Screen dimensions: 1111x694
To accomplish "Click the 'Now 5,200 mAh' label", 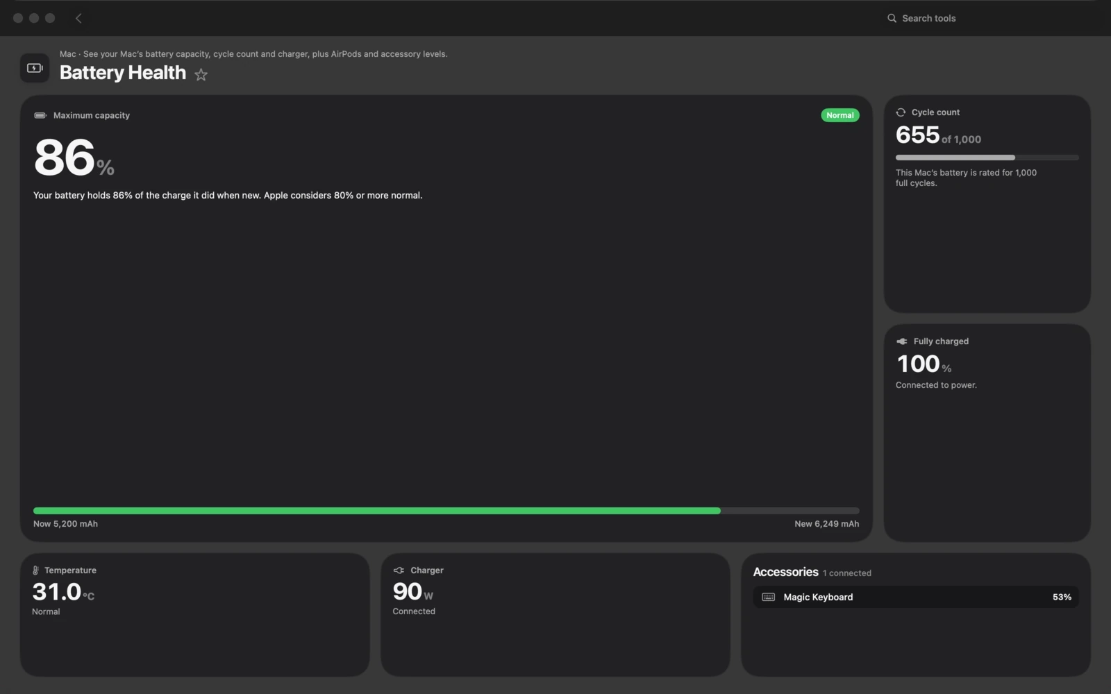I will [65, 524].
